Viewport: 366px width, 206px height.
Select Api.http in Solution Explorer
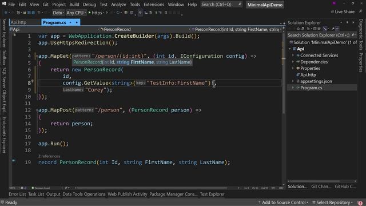308,75
